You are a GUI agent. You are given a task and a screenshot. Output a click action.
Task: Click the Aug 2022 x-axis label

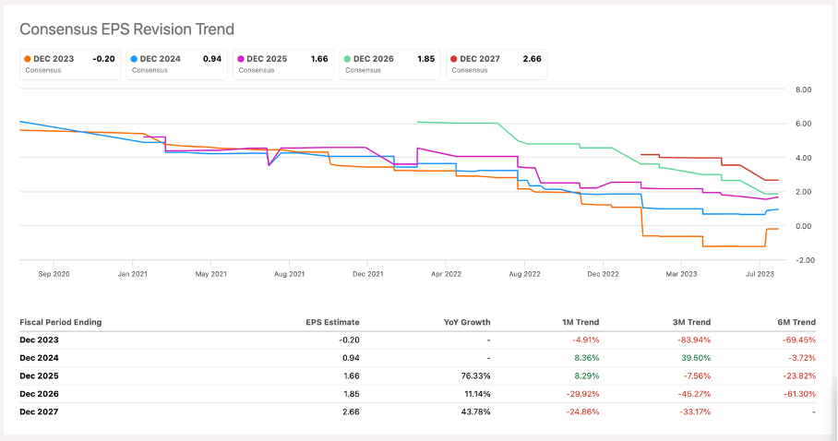[x=523, y=274]
